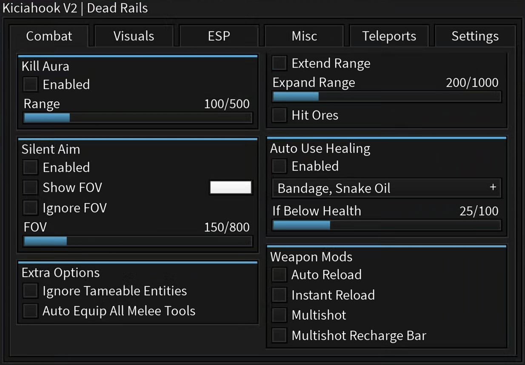Screen dimensions: 525x365
Task: Check the Instant Reload box
Action: tap(279, 295)
